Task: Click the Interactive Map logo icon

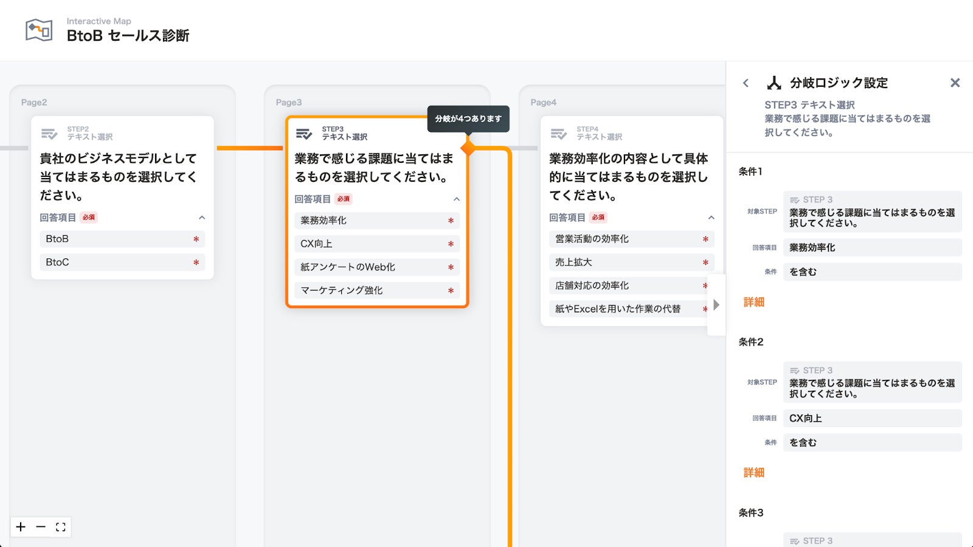Action: tap(39, 30)
